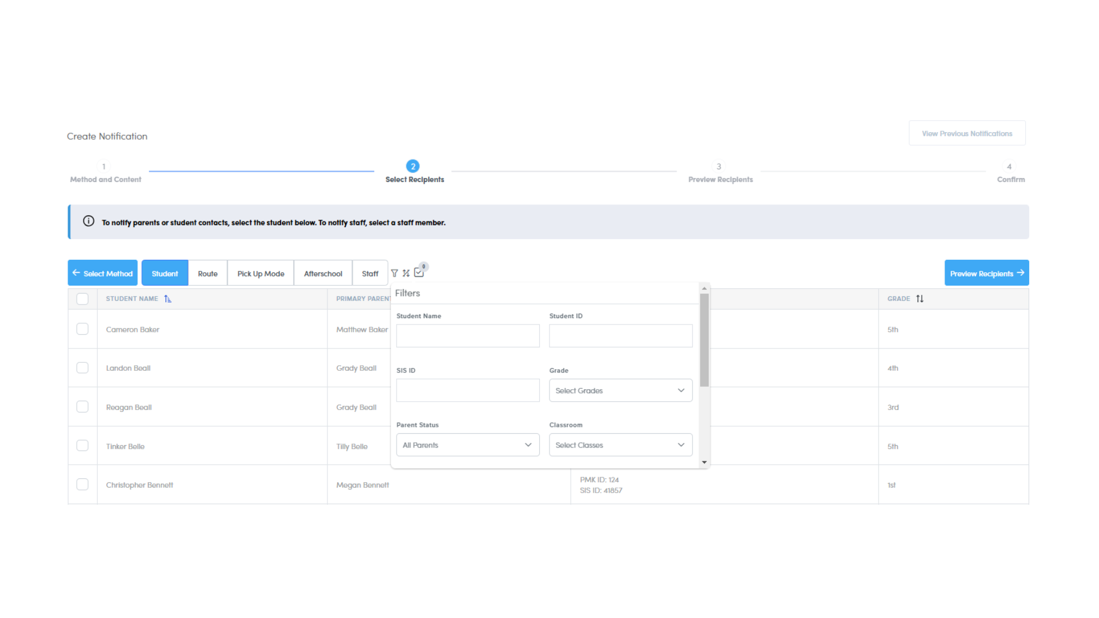Switch to the Route tab
1099x618 pixels.
(208, 273)
